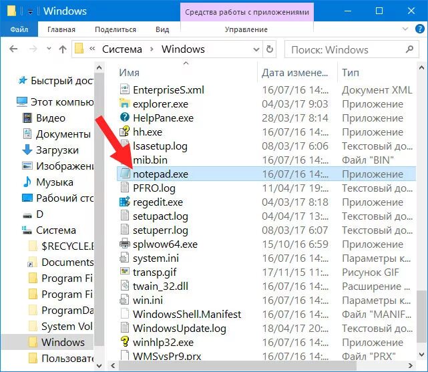
Task: Click horizontal scrollbar right arrow
Action: [x=410, y=365]
